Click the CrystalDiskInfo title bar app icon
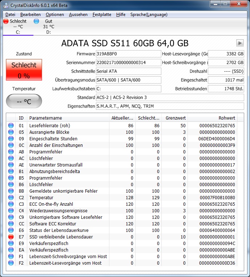 coord(6,5)
